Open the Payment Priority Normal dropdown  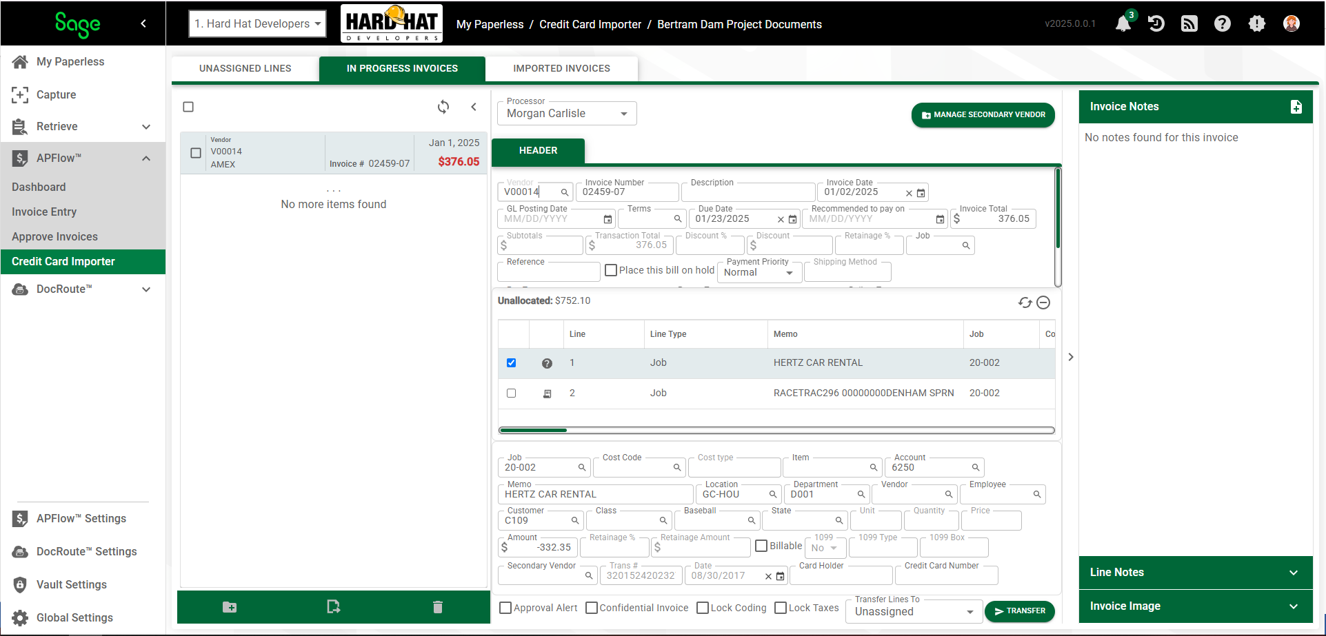click(759, 272)
